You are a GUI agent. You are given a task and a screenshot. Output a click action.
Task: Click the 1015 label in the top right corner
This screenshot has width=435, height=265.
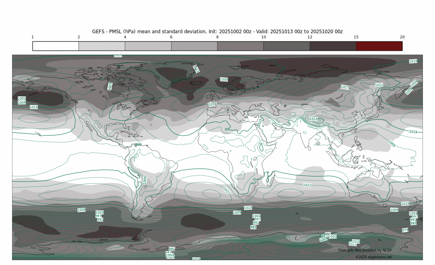click(413, 61)
